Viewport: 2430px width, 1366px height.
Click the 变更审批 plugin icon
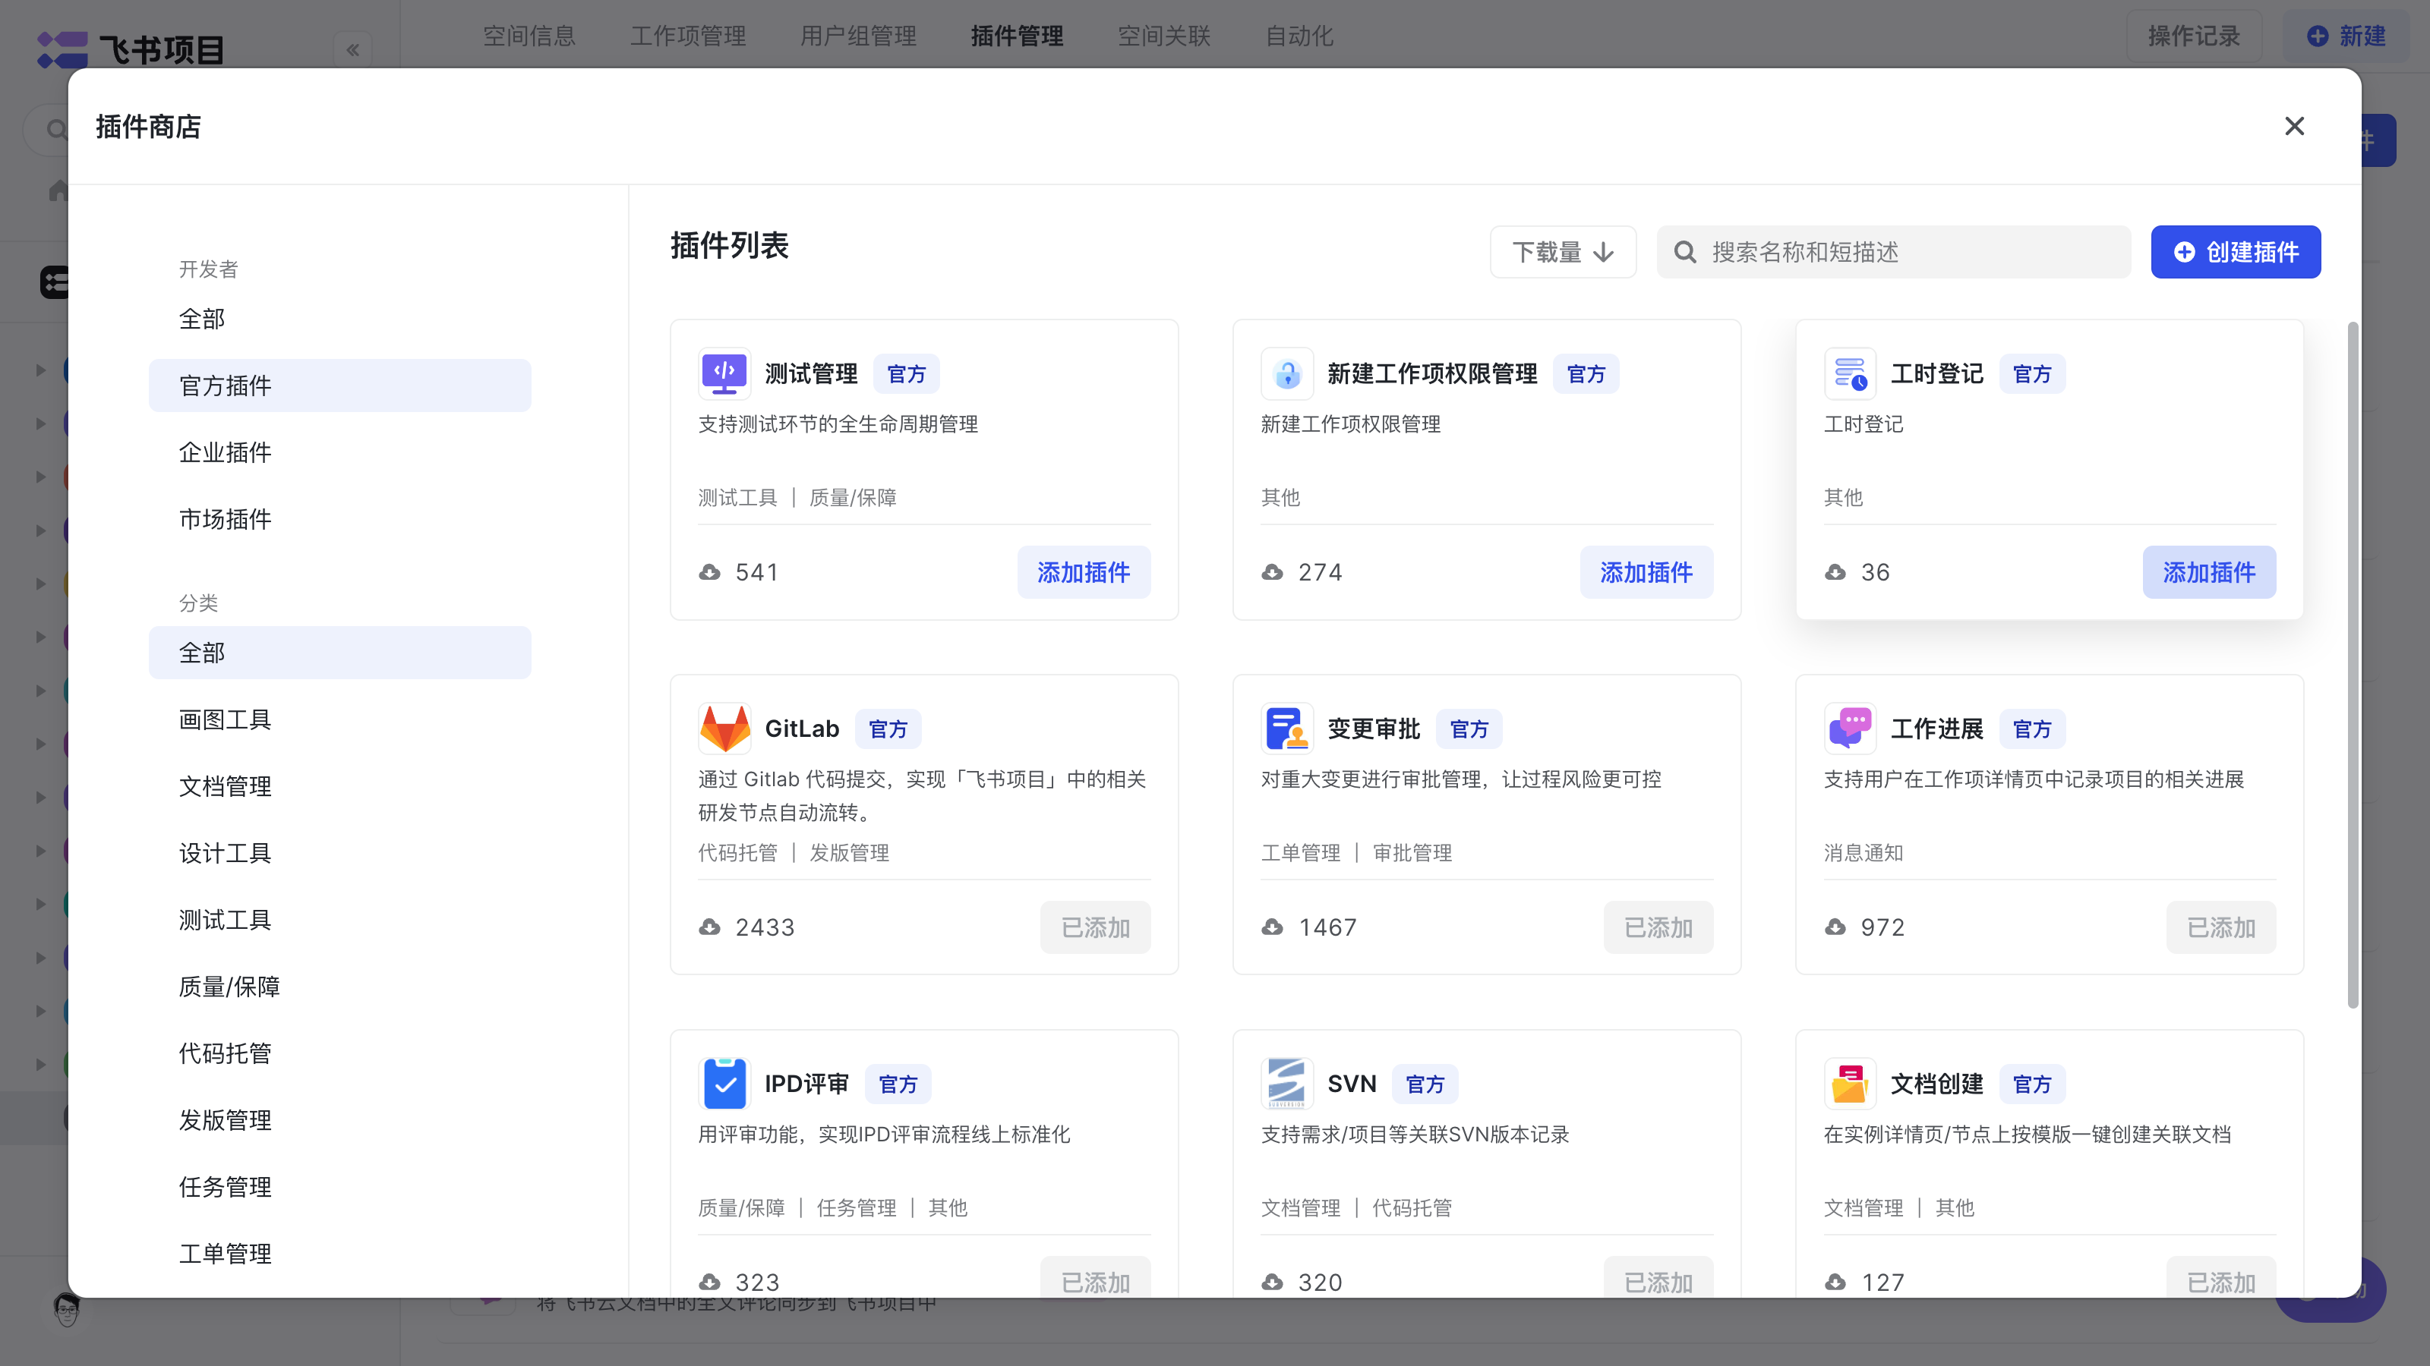(x=1286, y=729)
